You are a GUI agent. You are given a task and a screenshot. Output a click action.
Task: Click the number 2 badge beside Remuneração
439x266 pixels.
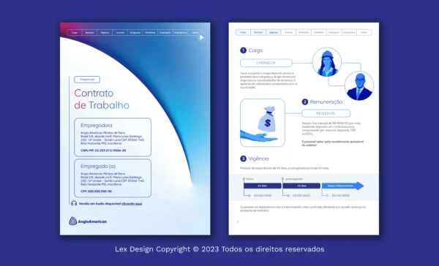pyautogui.click(x=305, y=102)
